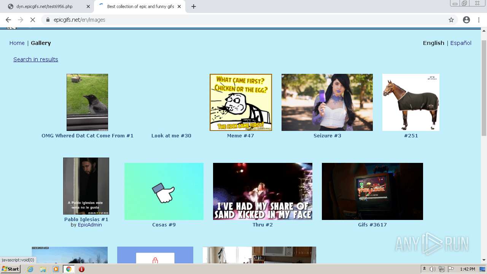This screenshot has height=274, width=487.
Task: Close the Best collection of epic gifs tab
Action: [x=179, y=6]
